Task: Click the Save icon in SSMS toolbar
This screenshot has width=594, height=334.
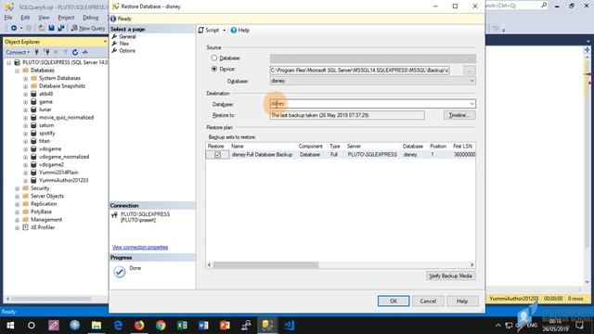Action: tap(52, 28)
